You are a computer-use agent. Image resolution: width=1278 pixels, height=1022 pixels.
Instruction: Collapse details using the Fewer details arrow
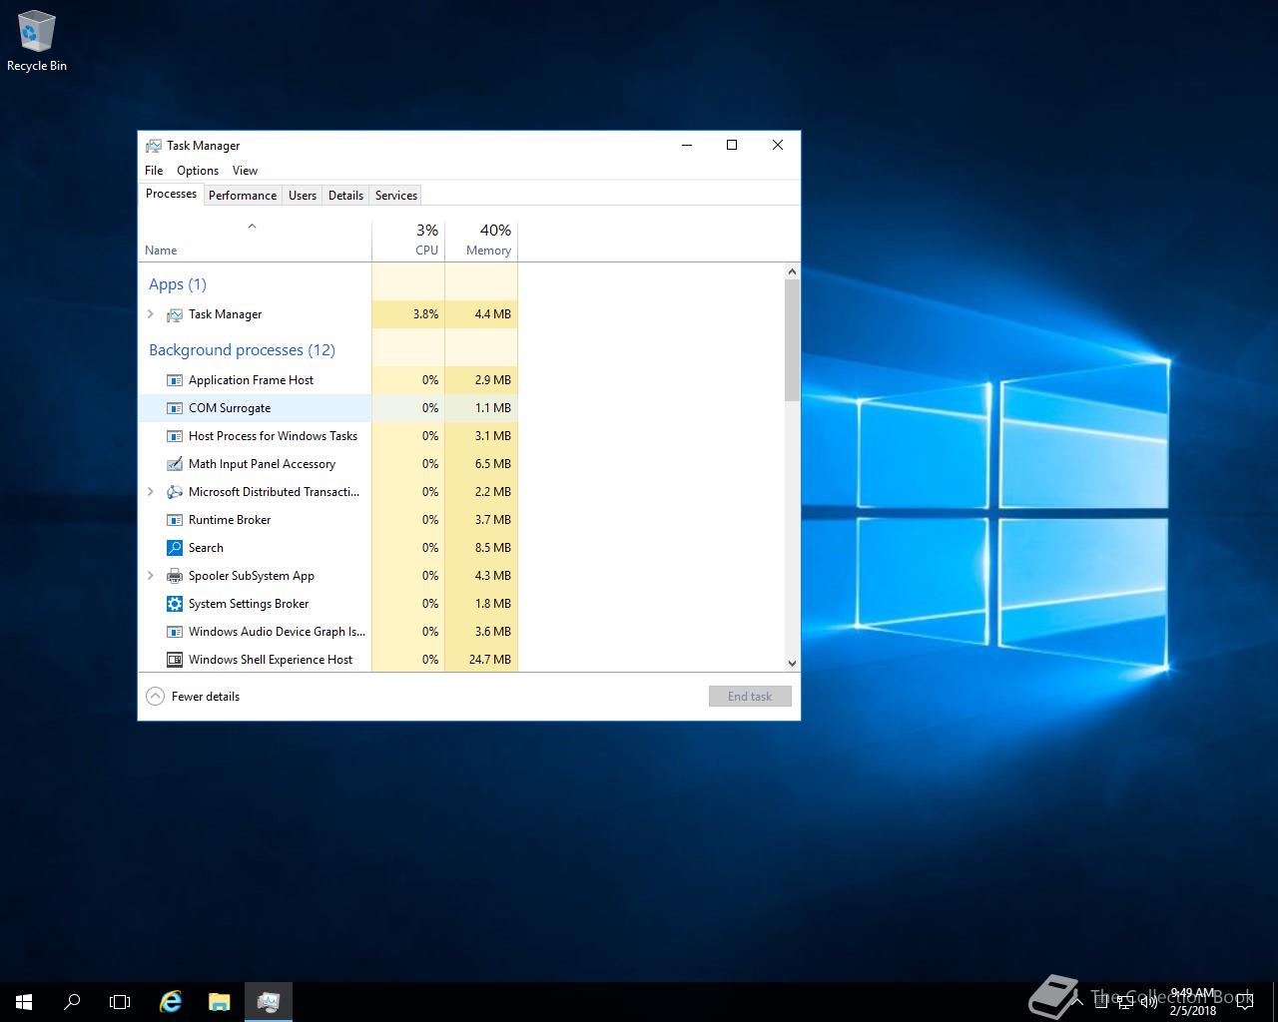pyautogui.click(x=155, y=697)
